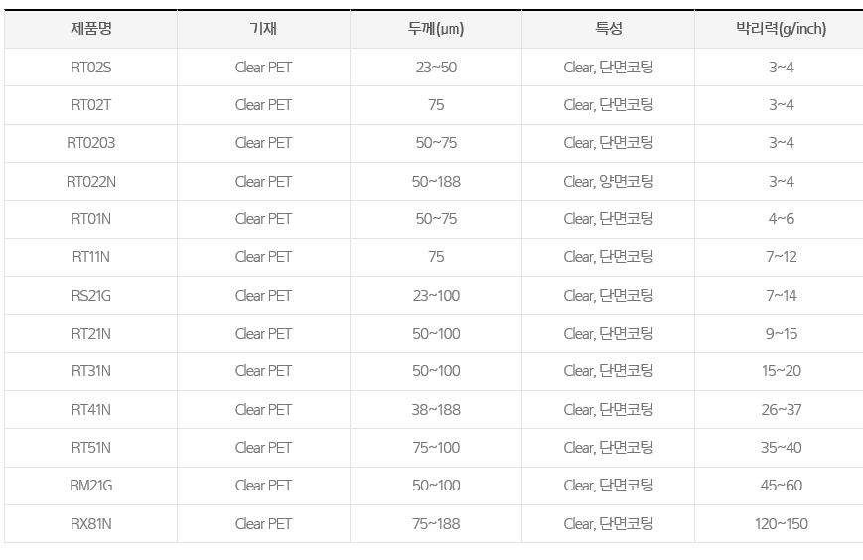The image size is (863, 560).
Task: Select the RT31N product name cell
Action: (90, 371)
